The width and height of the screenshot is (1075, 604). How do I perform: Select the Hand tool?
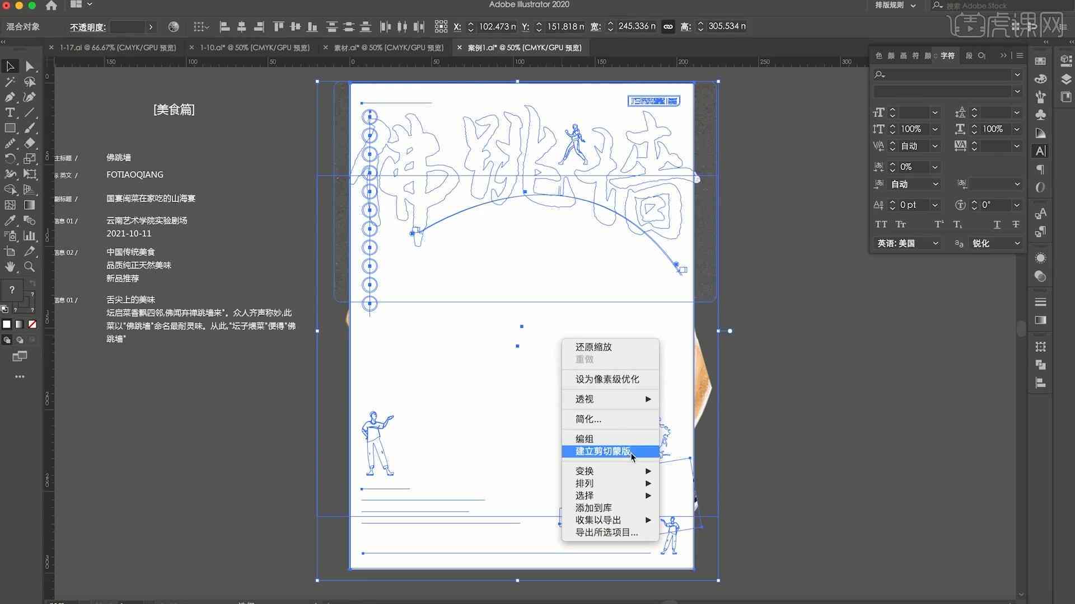point(10,267)
